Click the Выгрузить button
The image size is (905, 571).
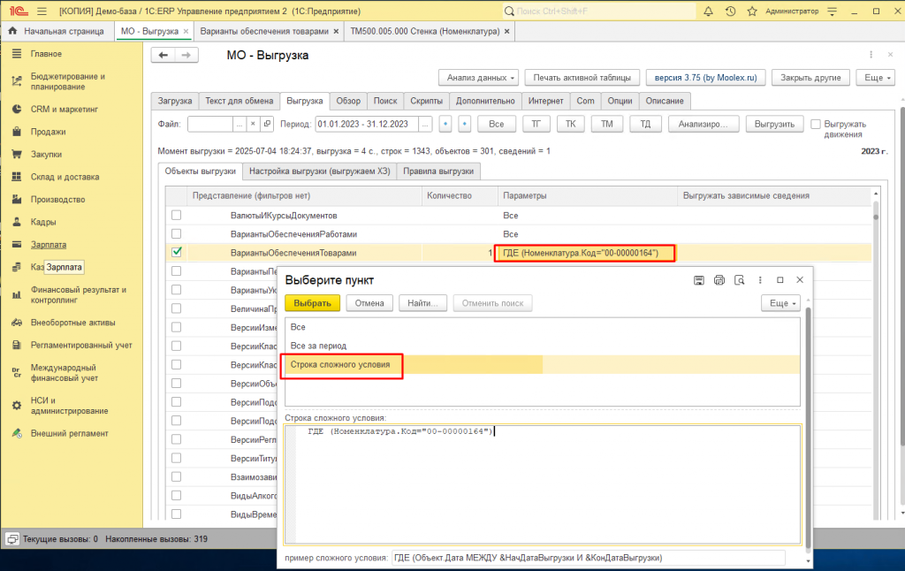coord(774,124)
